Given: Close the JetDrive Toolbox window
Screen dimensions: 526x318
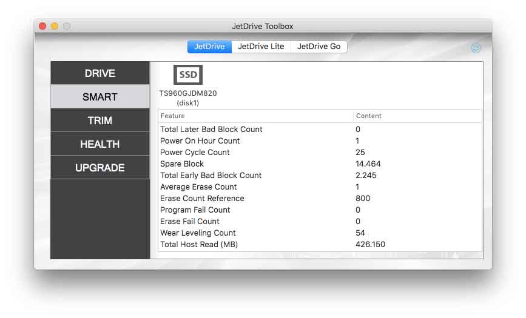Looking at the screenshot, I should 42,26.
